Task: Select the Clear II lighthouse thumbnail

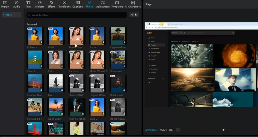Action: point(35,59)
